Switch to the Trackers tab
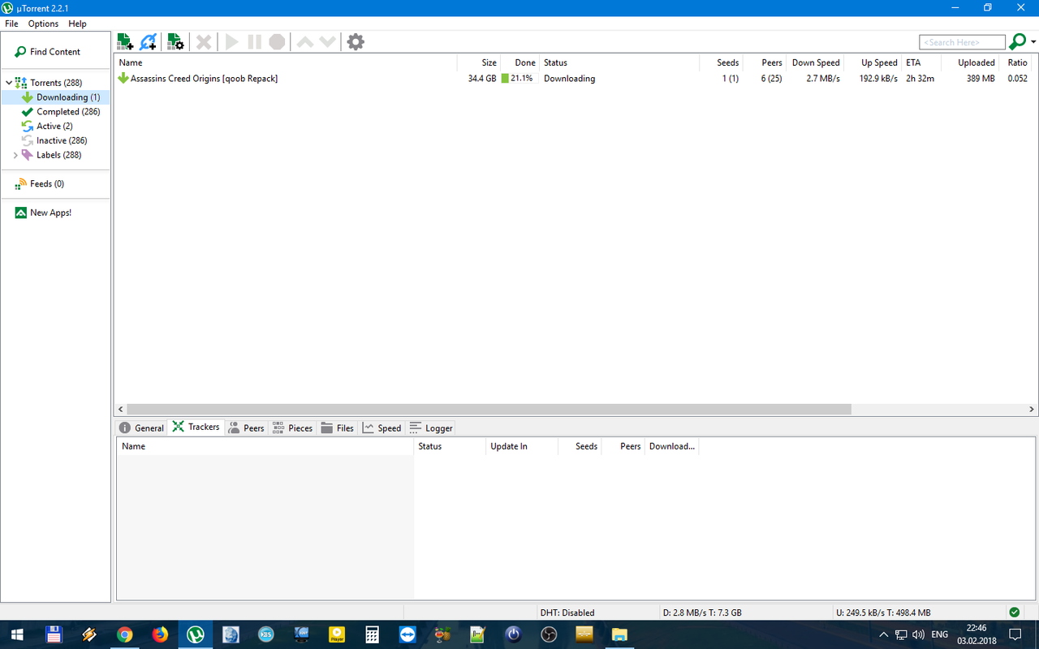Screen dimensions: 1039x649 click(x=196, y=427)
